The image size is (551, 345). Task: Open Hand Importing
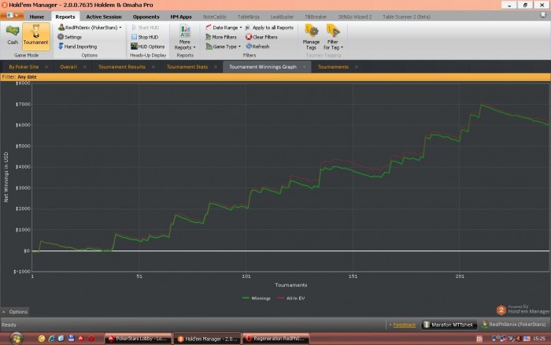[77, 46]
